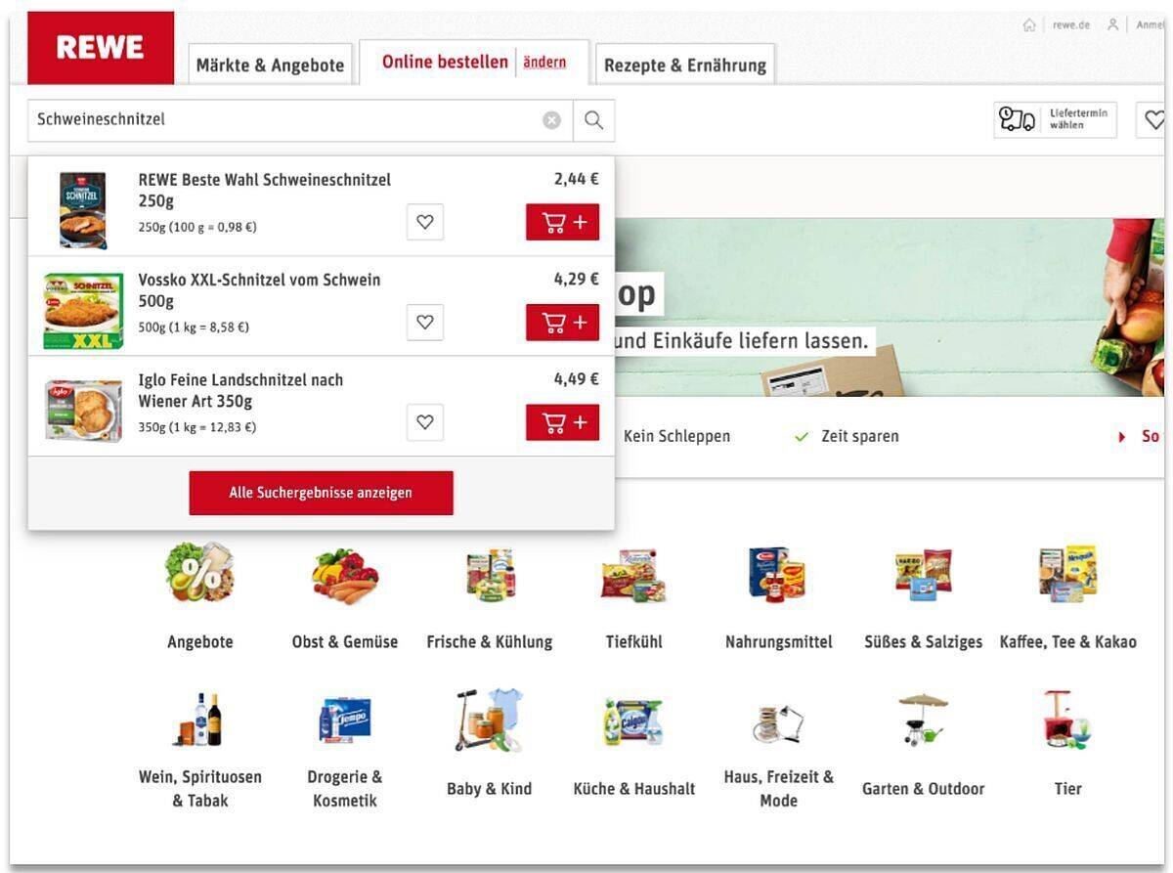The image size is (1173, 873).
Task: Click the Iglo Landschnitzel product thumbnail
Action: [x=83, y=411]
